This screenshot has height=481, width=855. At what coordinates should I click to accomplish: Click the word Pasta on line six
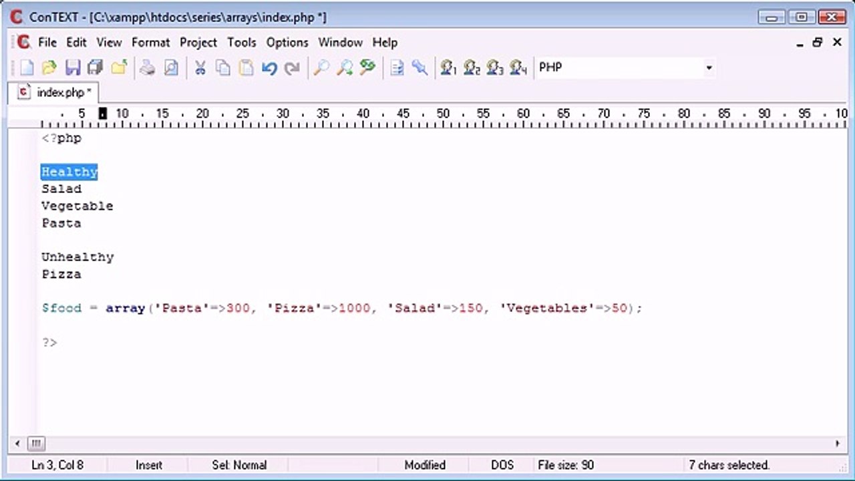61,223
